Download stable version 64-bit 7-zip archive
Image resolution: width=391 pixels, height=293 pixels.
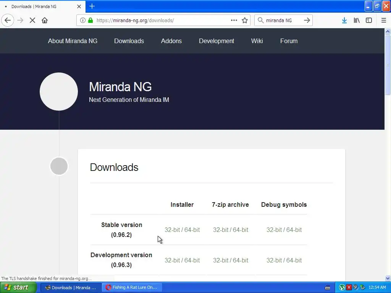pos(241,230)
